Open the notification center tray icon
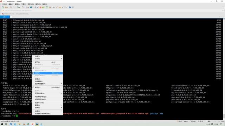This screenshot has width=225, height=126. click(x=221, y=124)
